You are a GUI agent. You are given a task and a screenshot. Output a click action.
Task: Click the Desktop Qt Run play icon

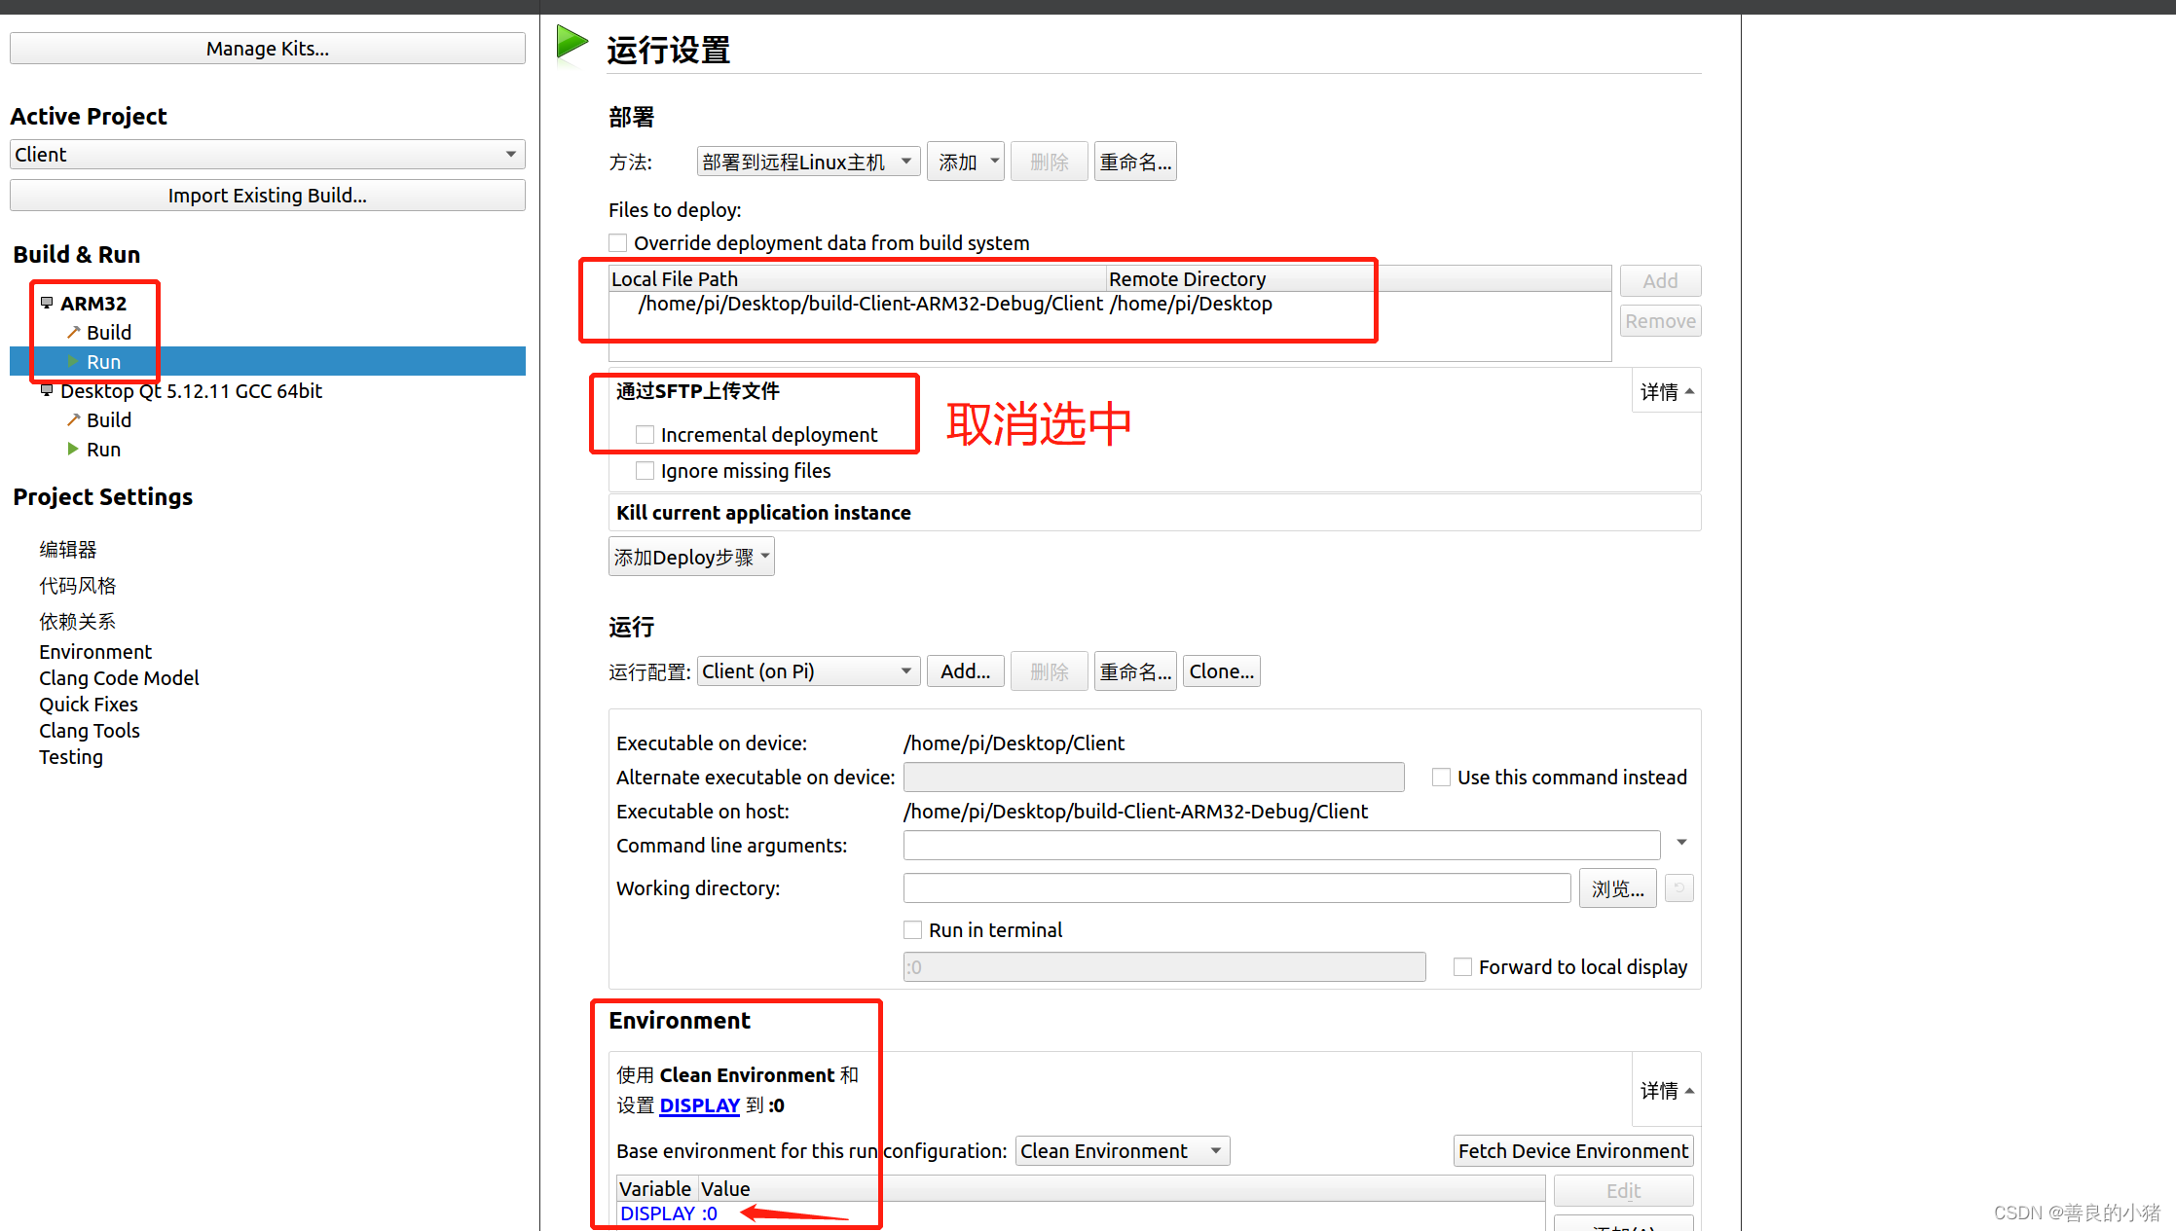click(x=73, y=450)
